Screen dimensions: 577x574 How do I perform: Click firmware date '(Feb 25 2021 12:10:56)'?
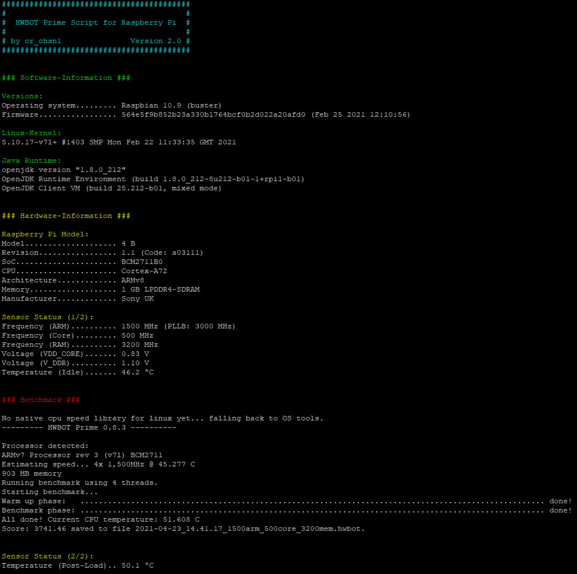pyautogui.click(x=361, y=114)
